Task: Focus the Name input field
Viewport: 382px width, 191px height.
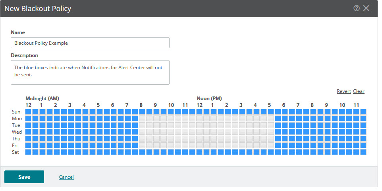Action: 90,43
